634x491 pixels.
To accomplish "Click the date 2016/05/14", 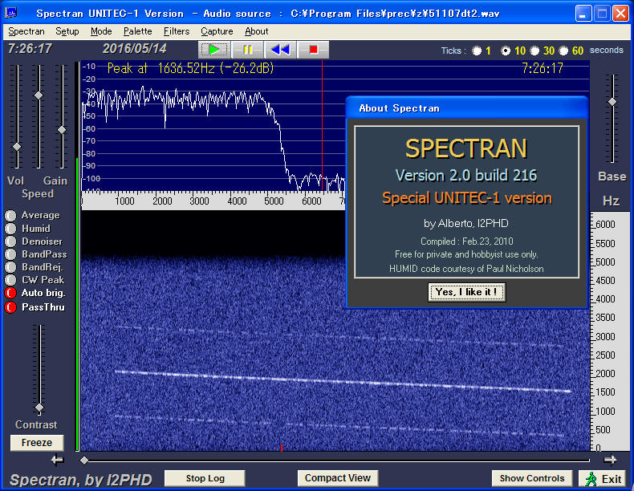I will click(x=134, y=49).
